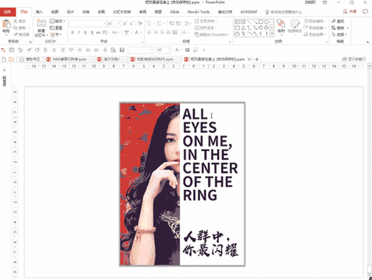This screenshot has height=280, width=372.
Task: Click the Share person button
Action: tap(350, 12)
